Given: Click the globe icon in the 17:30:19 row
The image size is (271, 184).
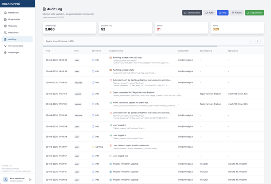Looking at the screenshot, I should coord(111,164).
